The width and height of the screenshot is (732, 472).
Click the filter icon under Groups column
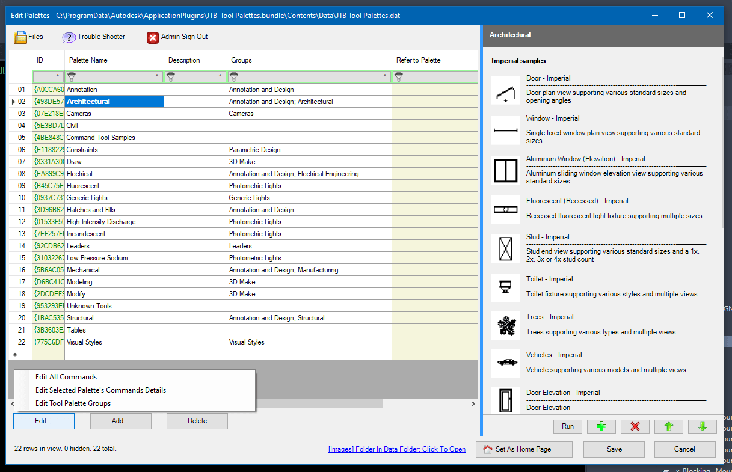234,76
